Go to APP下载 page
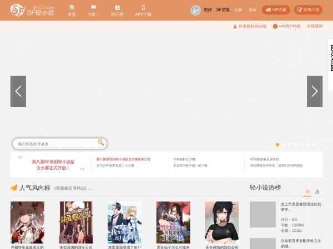 (x=143, y=11)
